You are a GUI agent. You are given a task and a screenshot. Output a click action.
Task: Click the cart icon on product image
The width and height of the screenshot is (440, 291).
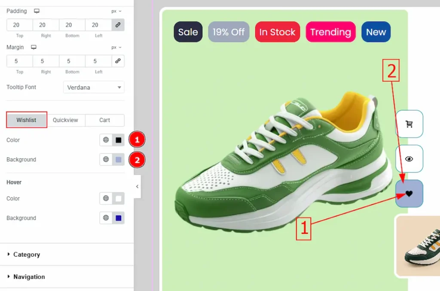[409, 124]
